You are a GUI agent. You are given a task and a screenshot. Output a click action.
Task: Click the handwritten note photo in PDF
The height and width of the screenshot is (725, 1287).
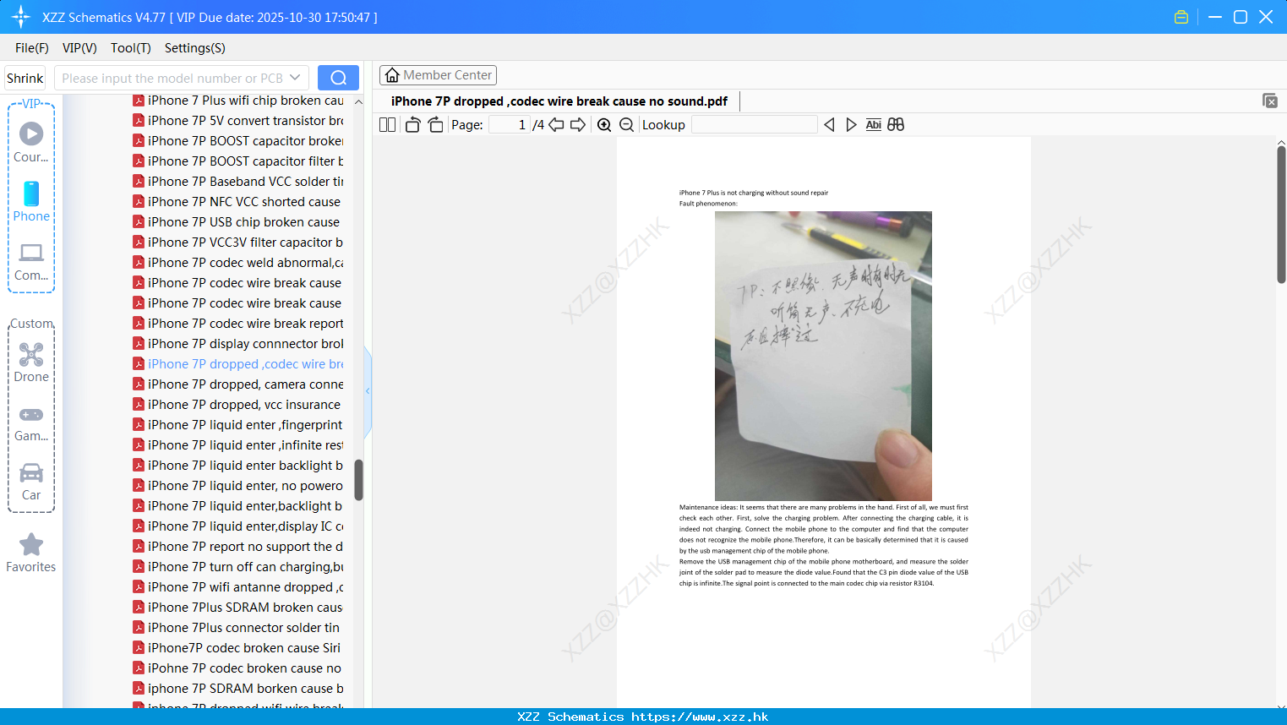pos(823,356)
